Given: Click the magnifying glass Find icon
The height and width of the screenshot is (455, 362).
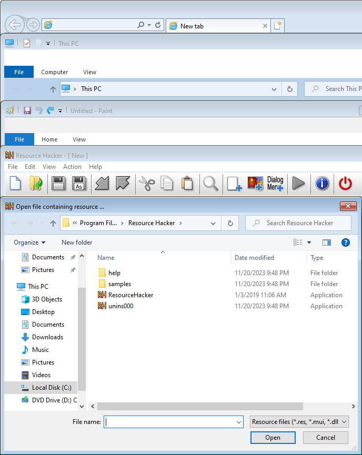Looking at the screenshot, I should 210,184.
